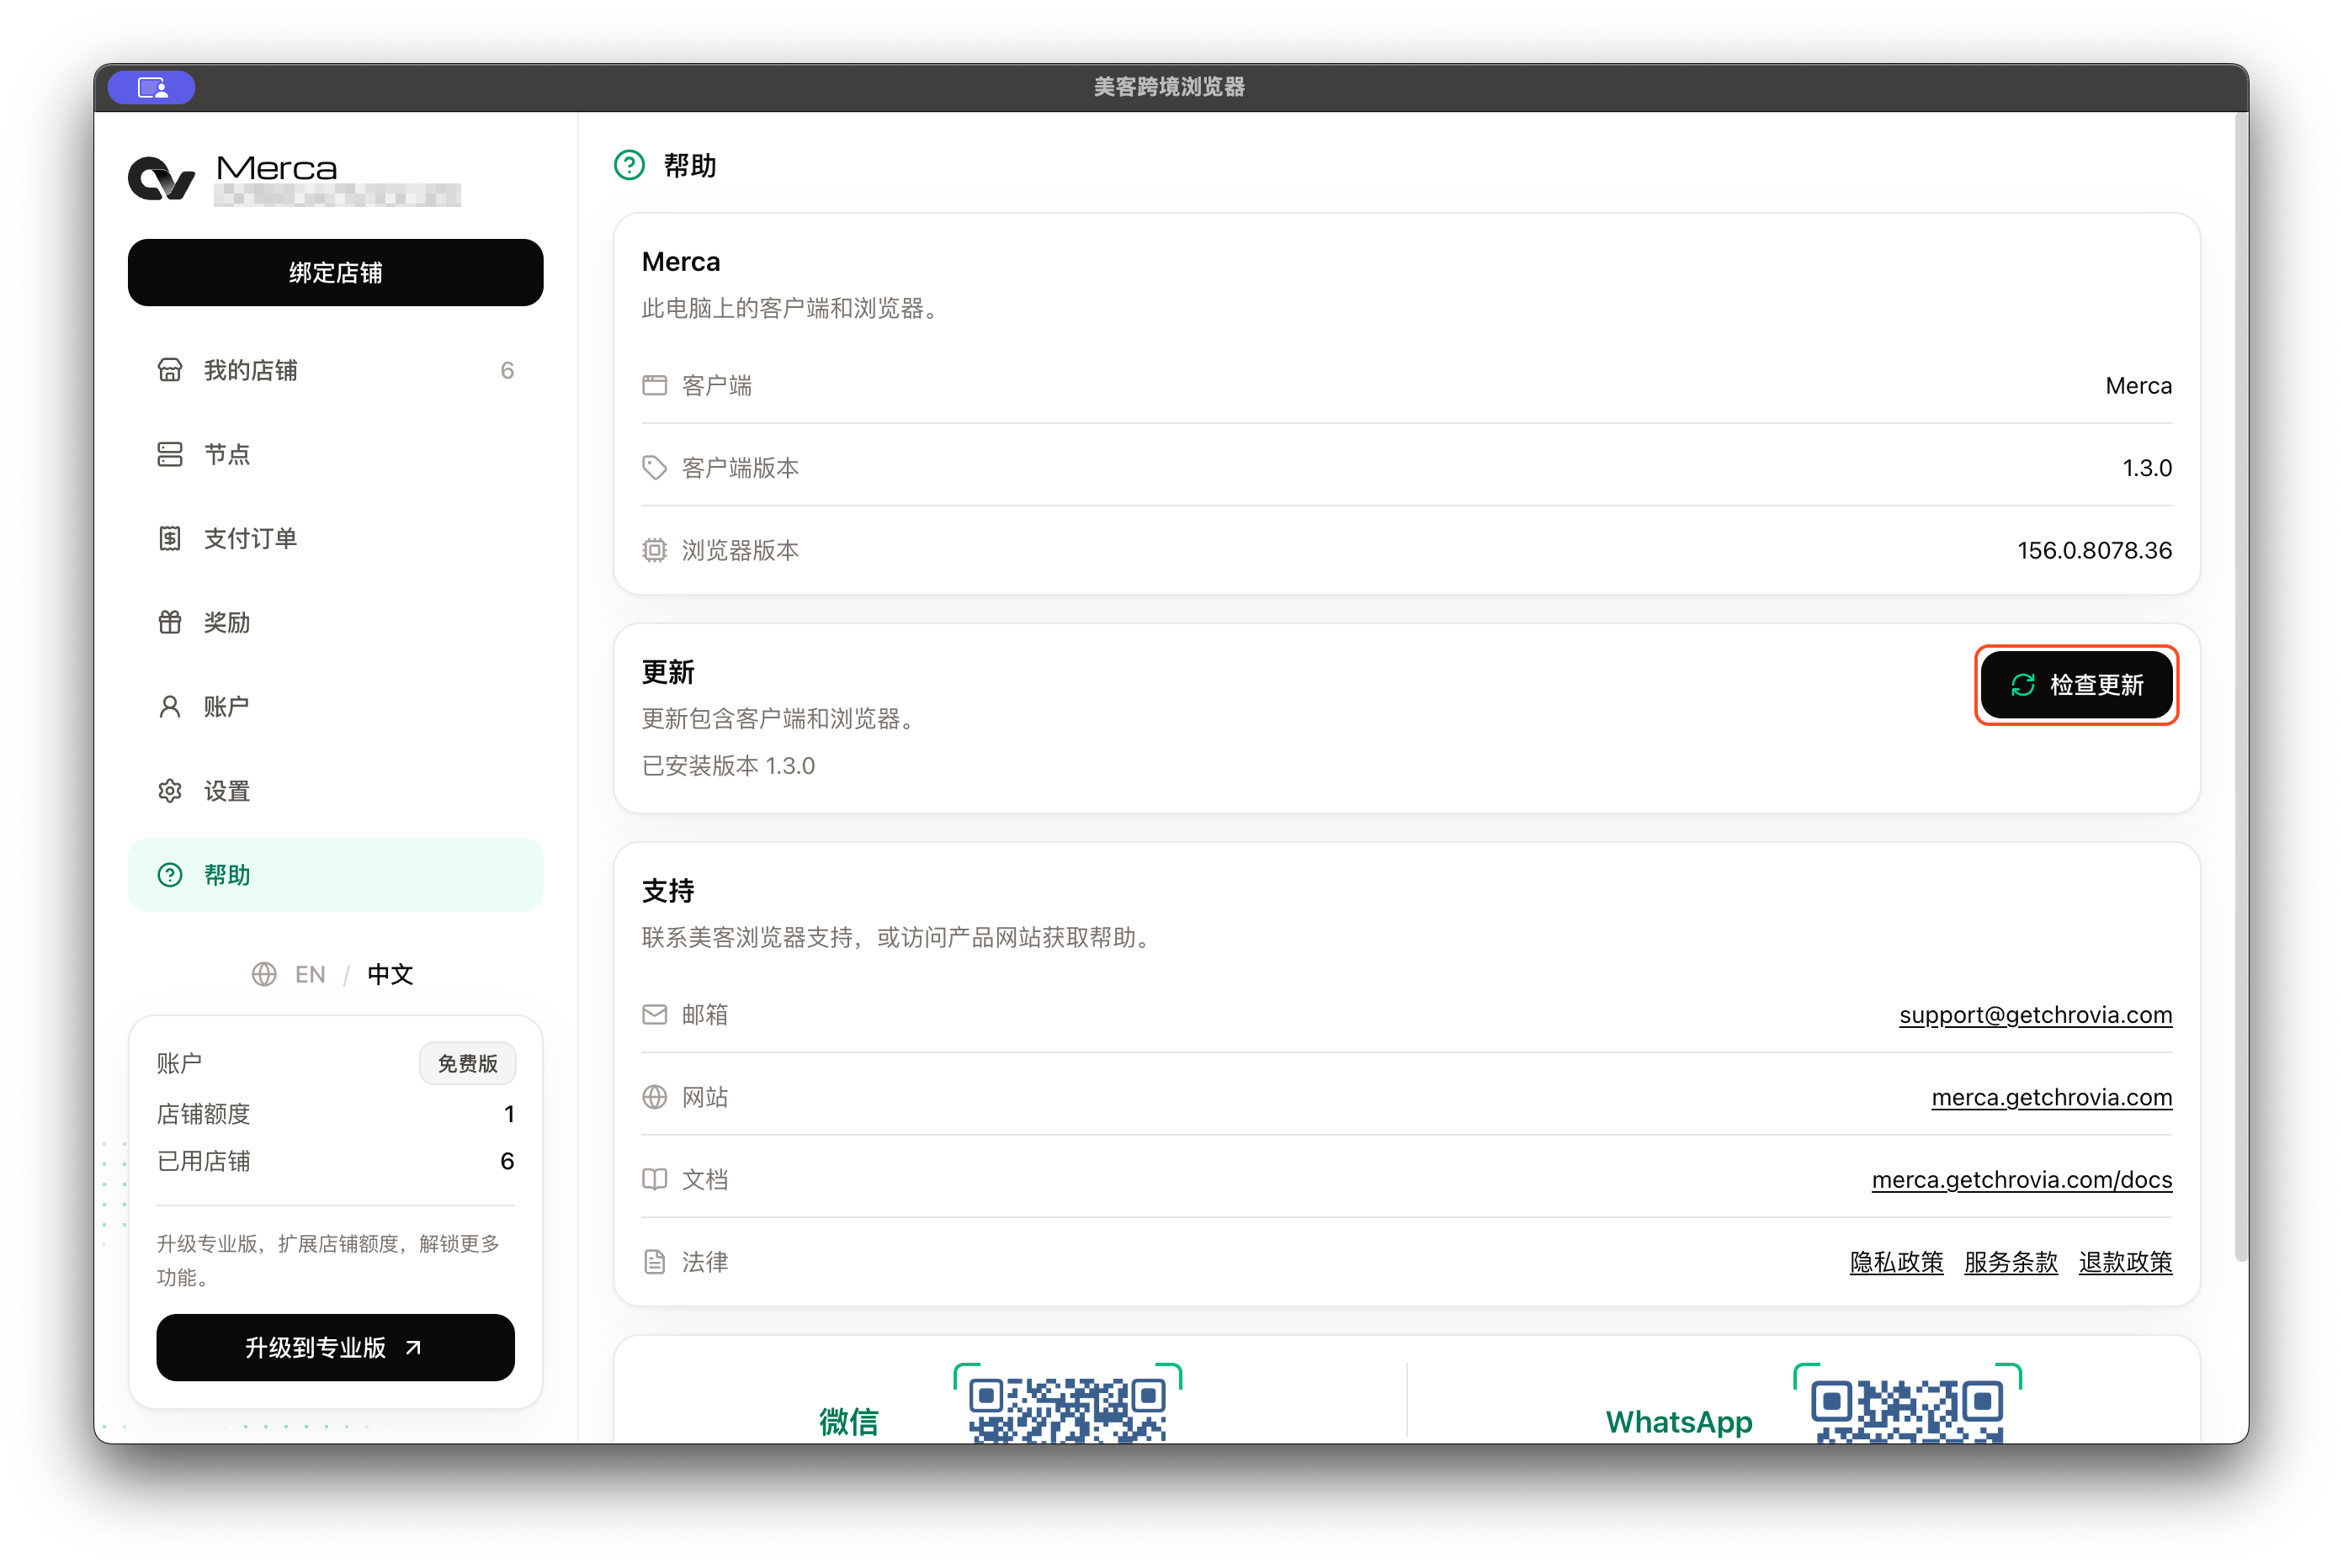Select the 帮助 sidebar item
The width and height of the screenshot is (2343, 1568).
coord(335,875)
